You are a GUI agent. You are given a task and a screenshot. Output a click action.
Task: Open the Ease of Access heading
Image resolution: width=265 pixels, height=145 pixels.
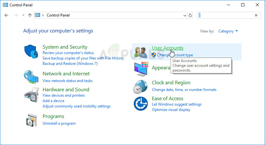pos(167,99)
